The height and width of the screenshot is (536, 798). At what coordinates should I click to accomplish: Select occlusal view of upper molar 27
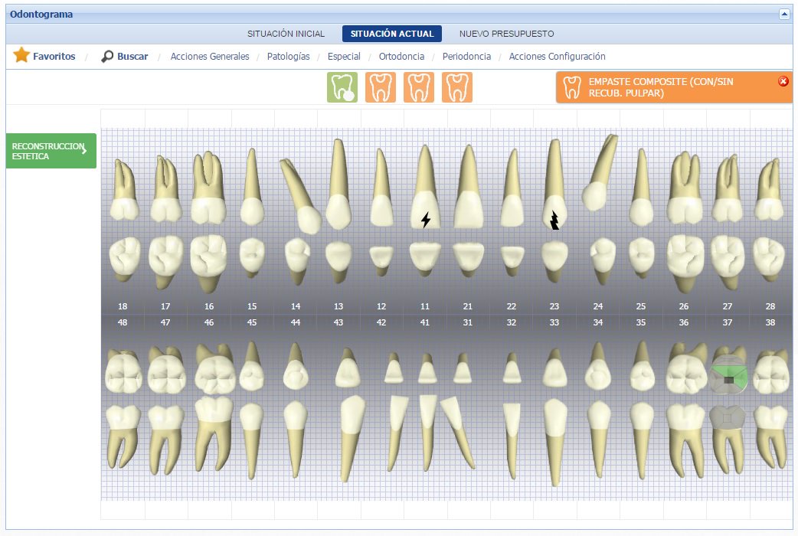click(728, 262)
